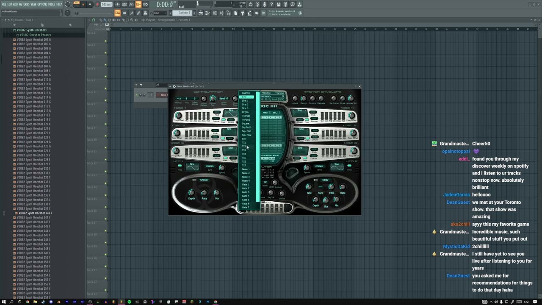This screenshot has height=305, width=542.
Task: Open the VIEW menu
Action: click(x=33, y=4)
